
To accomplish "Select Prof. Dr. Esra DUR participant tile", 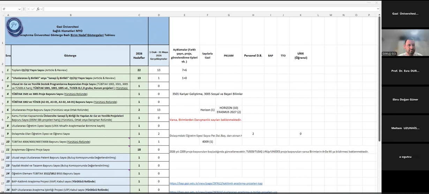I will 405,71.
